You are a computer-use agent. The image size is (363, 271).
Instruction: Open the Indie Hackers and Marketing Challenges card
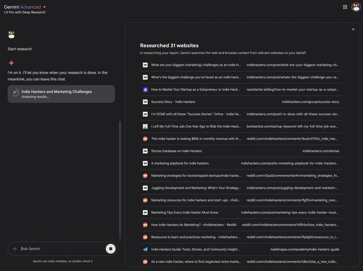pos(61,94)
